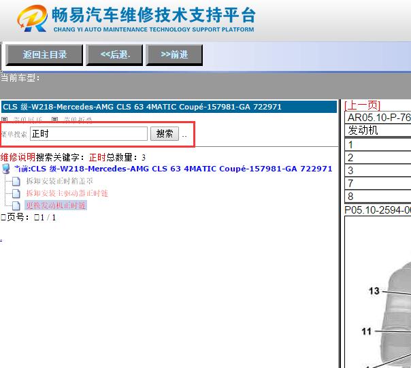411x368 pixels.
Task: Focus the menu search input containing 正时
Action: [x=89, y=134]
